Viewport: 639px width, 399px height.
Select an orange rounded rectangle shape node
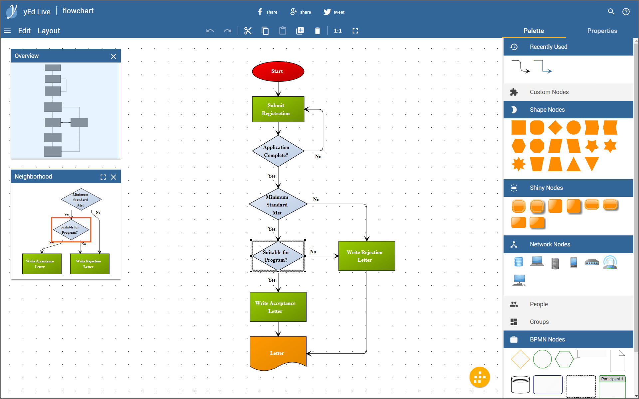[x=537, y=128]
